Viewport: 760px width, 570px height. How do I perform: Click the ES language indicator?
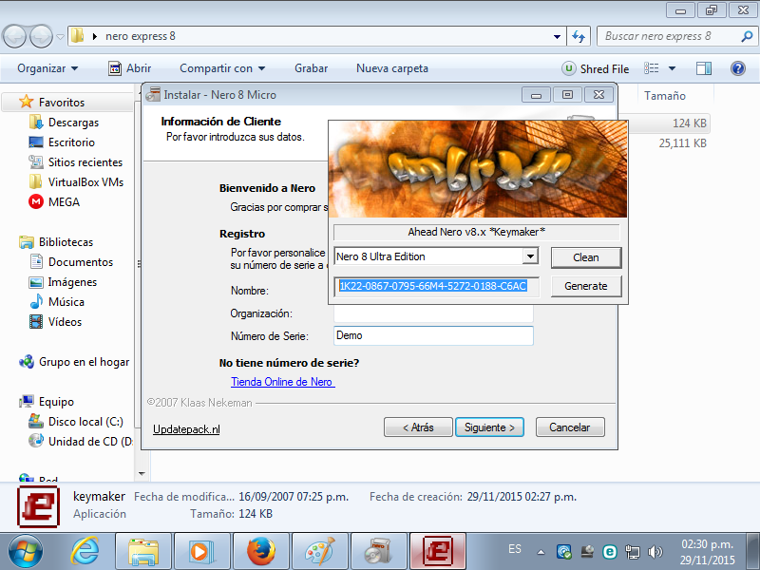[x=515, y=549]
